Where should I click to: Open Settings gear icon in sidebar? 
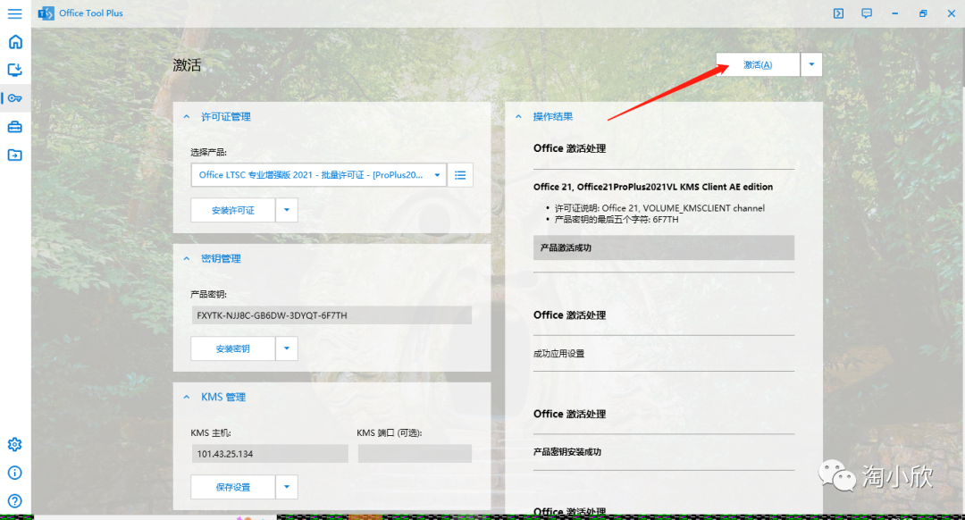(x=15, y=444)
